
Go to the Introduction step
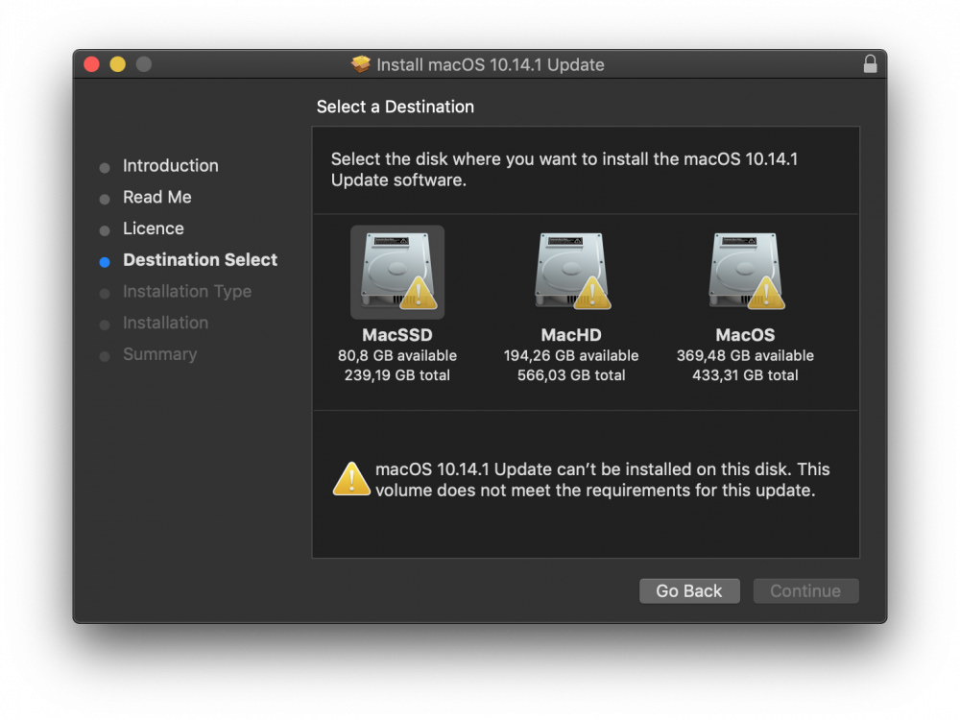coord(170,166)
